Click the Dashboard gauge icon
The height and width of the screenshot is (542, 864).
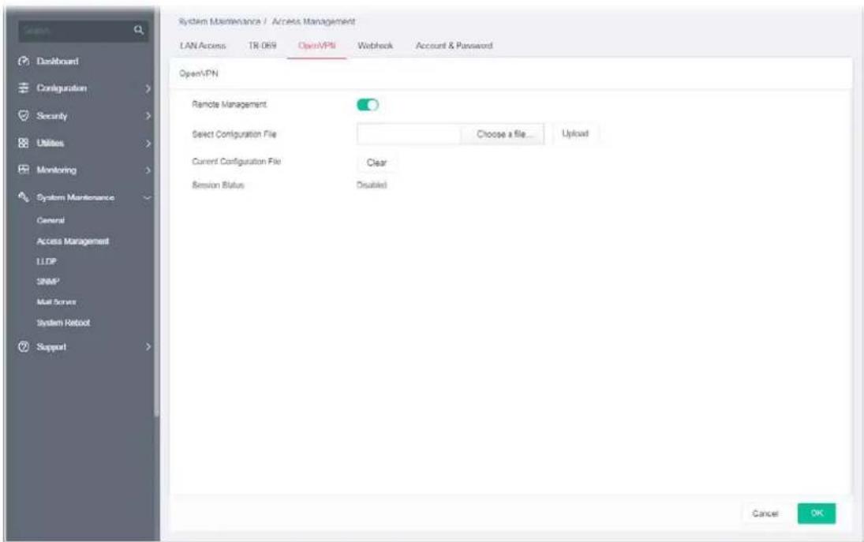coord(24,61)
